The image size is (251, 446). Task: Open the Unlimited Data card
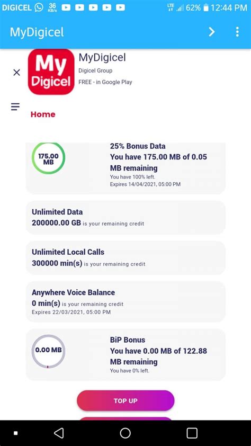(x=125, y=218)
